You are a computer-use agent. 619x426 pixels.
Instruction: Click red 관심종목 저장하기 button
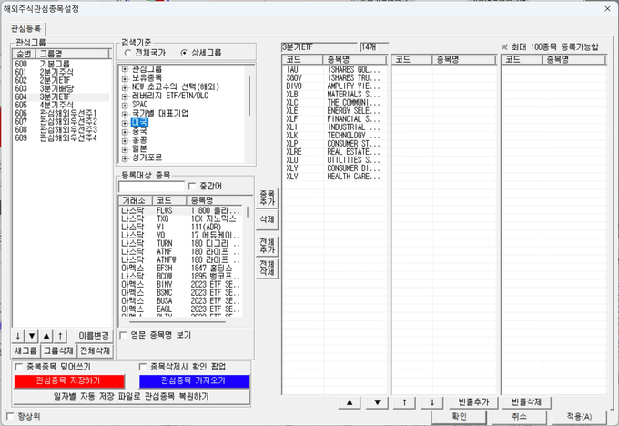(69, 381)
